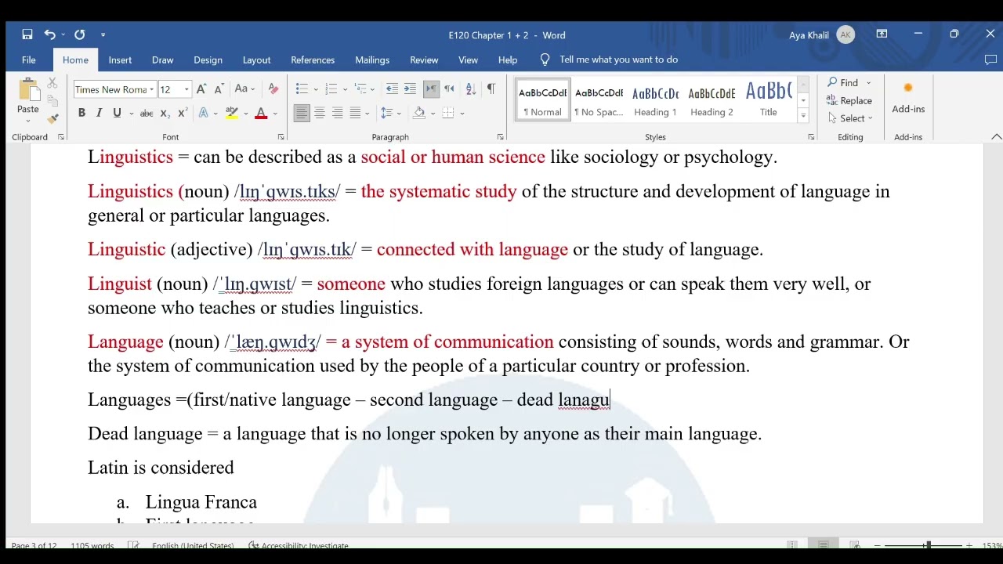The height and width of the screenshot is (564, 1003).
Task: Open Text Effects and Typography
Action: [x=204, y=114]
